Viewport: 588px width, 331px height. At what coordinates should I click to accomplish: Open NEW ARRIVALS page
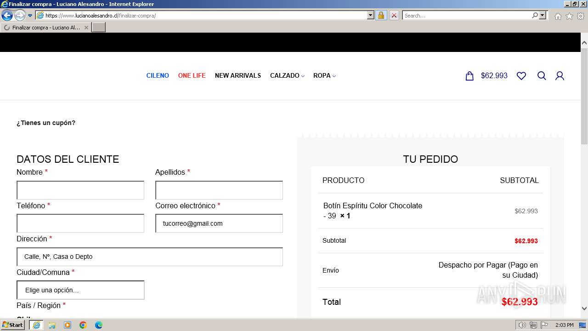(x=238, y=76)
